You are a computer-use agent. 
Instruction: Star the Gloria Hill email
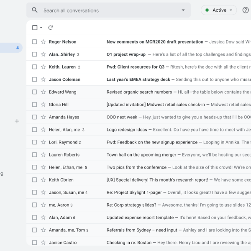pos(43,105)
